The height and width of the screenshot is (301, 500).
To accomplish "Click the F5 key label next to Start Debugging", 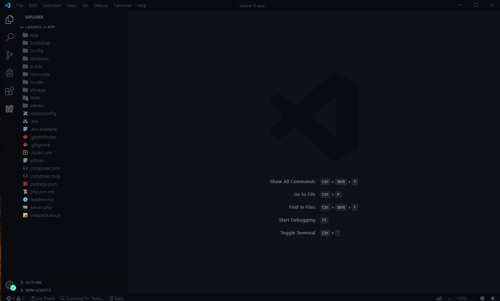I will [324, 220].
